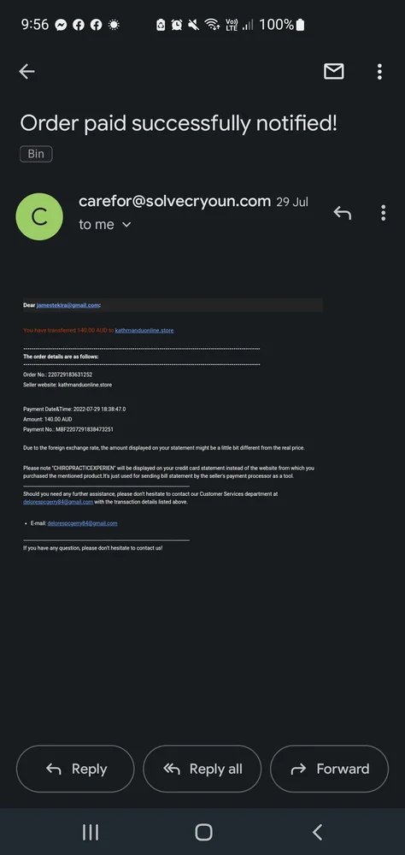Open Android recent apps button

(x=90, y=832)
